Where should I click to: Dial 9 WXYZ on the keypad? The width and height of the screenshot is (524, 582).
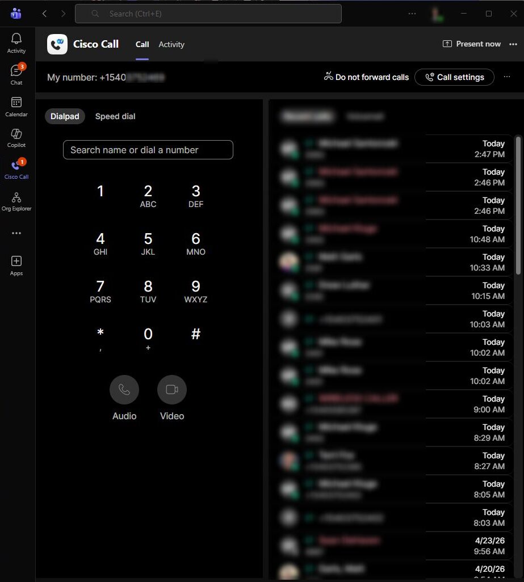coord(196,292)
